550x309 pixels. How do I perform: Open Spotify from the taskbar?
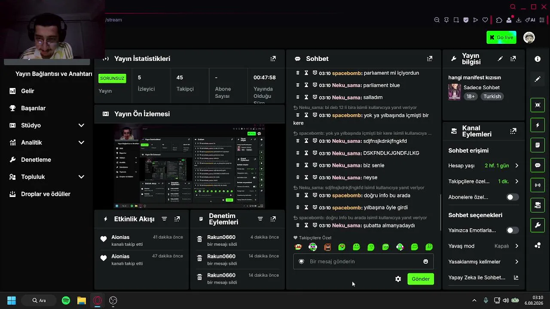click(x=66, y=300)
